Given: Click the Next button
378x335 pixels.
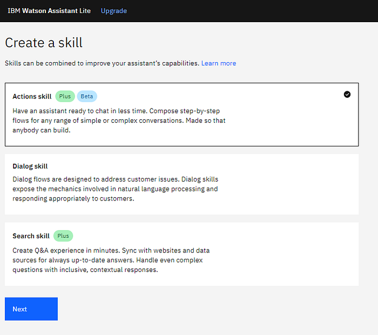Looking at the screenshot, I should pyautogui.click(x=31, y=309).
